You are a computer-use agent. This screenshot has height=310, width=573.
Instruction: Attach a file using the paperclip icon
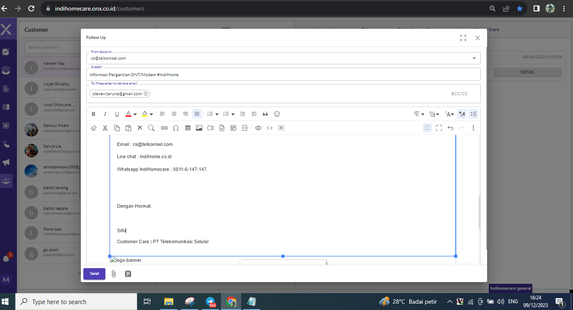coord(114,274)
